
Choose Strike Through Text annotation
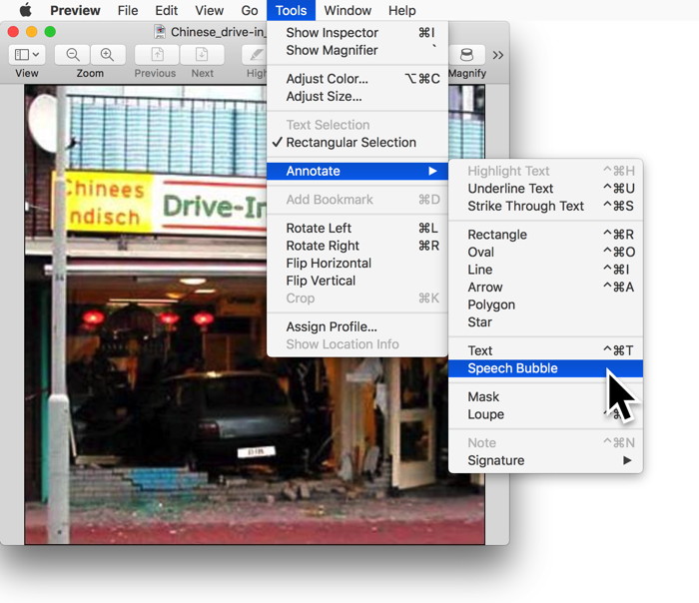coord(545,206)
